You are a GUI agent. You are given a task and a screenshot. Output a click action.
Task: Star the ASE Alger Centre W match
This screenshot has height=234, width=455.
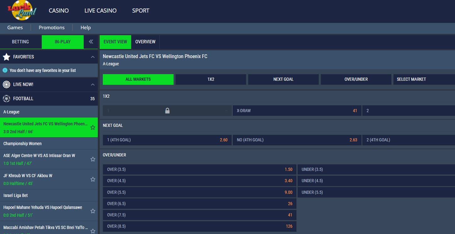tap(93, 159)
